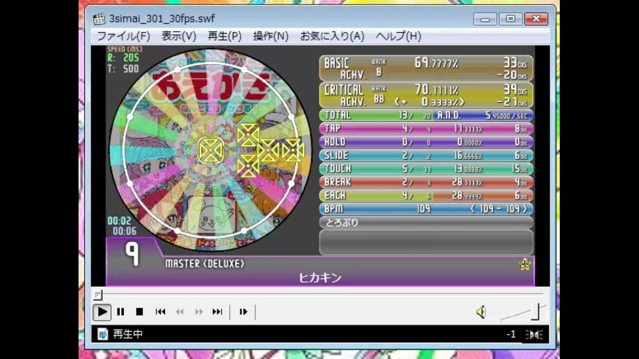Select the EACH stats row
Viewport: 639px width, 359px height.
(x=426, y=195)
